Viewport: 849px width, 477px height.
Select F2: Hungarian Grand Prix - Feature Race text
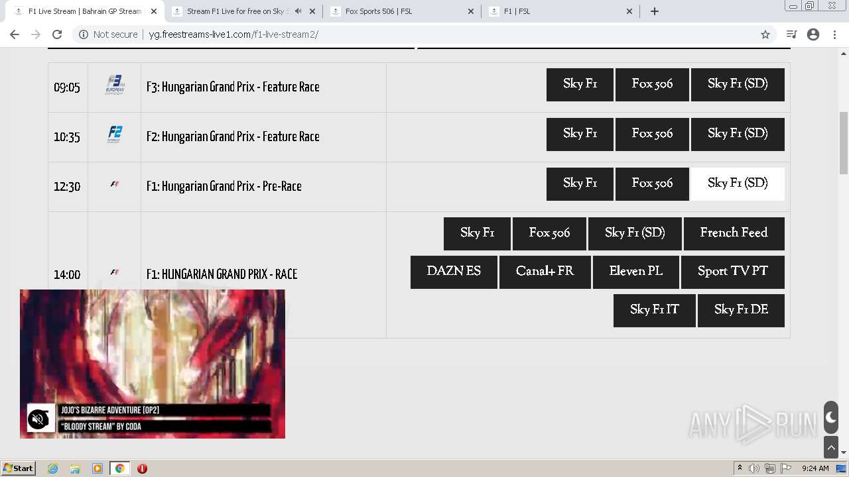(x=233, y=136)
